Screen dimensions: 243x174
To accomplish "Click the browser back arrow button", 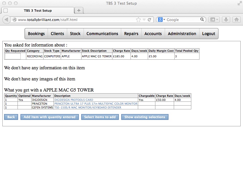I will click(7, 20).
